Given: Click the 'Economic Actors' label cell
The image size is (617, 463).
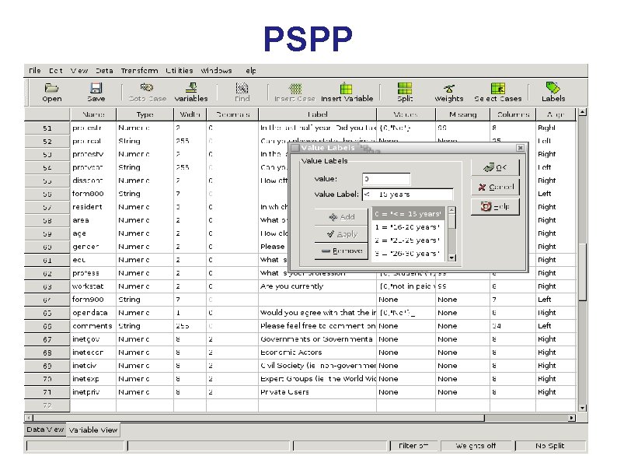Looking at the screenshot, I should 318,353.
